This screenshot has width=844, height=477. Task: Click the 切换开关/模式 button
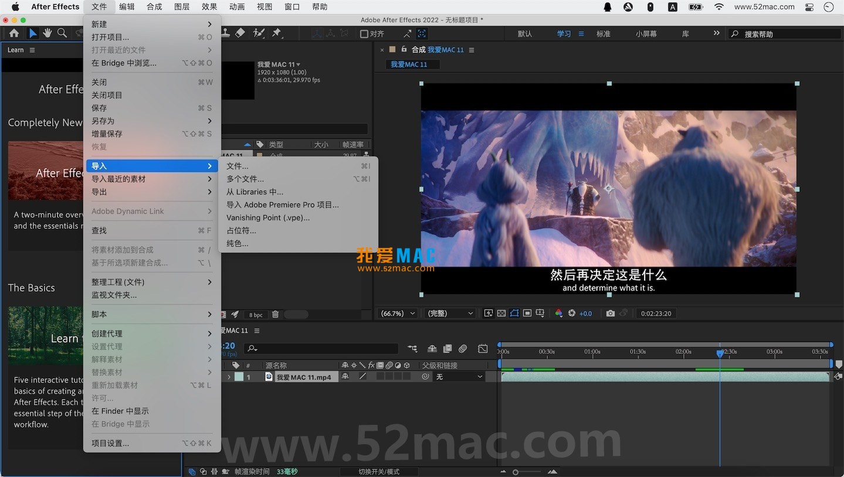point(379,472)
